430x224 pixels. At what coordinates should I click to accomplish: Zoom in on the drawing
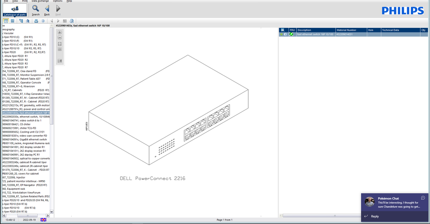60,33
